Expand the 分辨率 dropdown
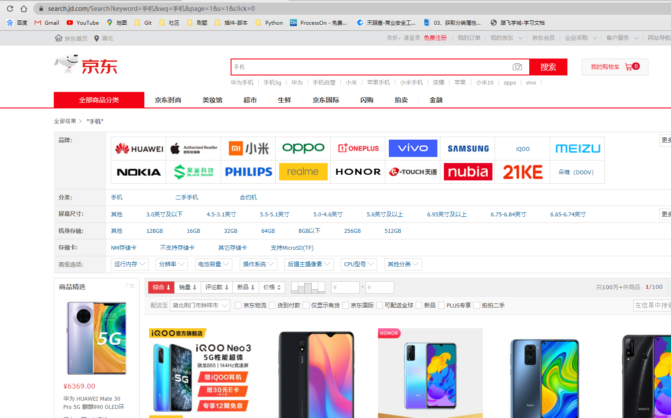The image size is (671, 418). pos(172,264)
